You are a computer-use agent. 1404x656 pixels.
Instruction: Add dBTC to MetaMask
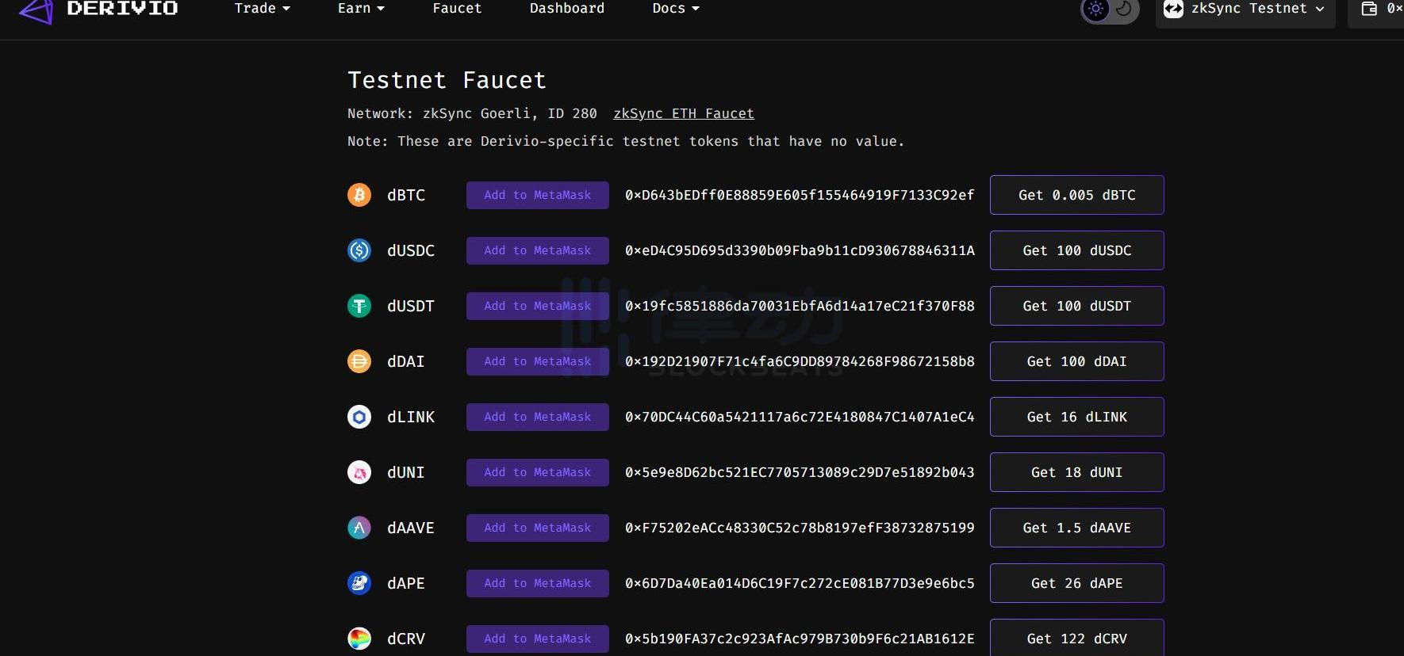538,195
